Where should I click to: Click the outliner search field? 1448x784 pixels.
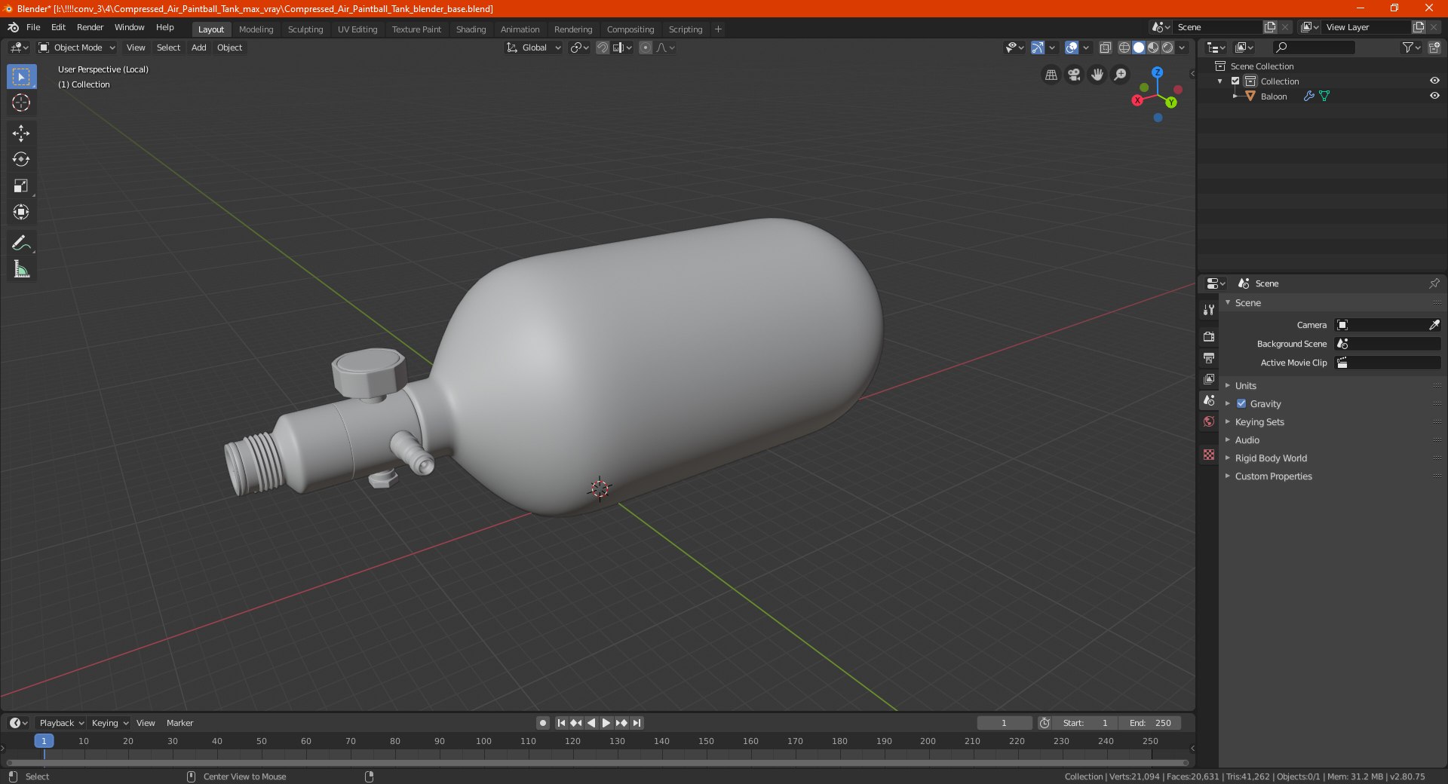pyautogui.click(x=1314, y=47)
